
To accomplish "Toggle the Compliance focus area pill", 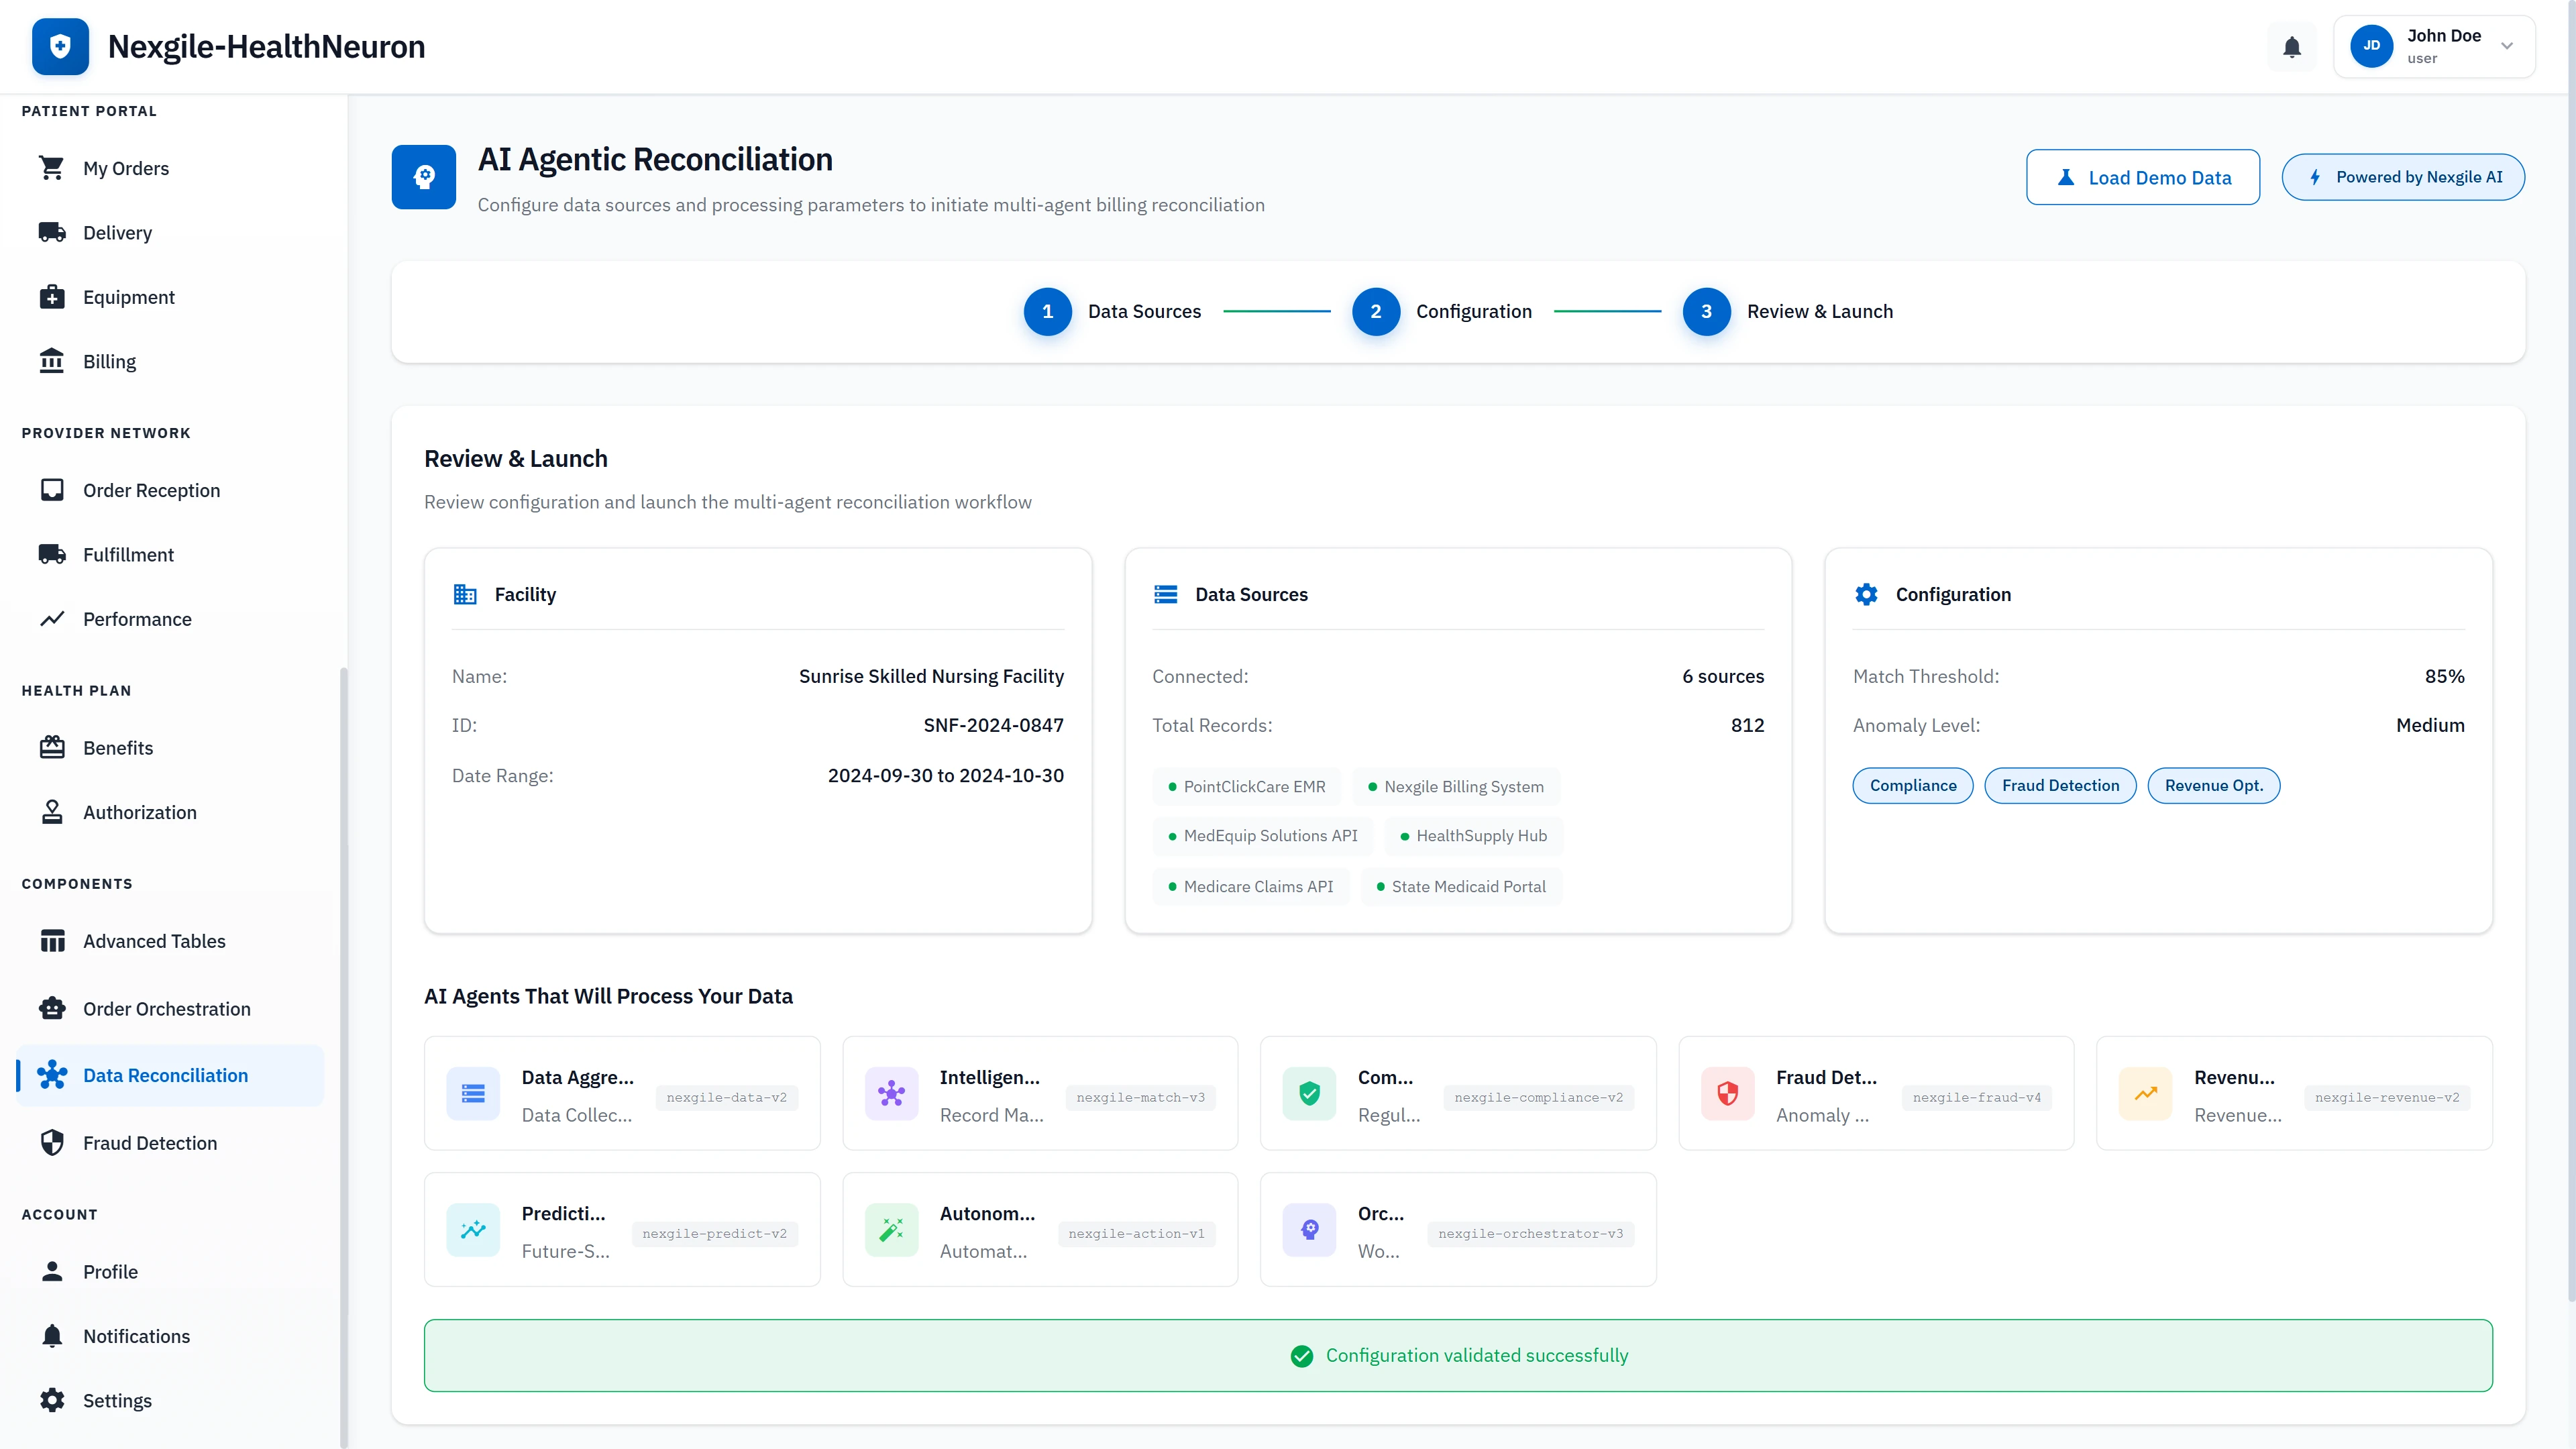I will tap(1912, 785).
